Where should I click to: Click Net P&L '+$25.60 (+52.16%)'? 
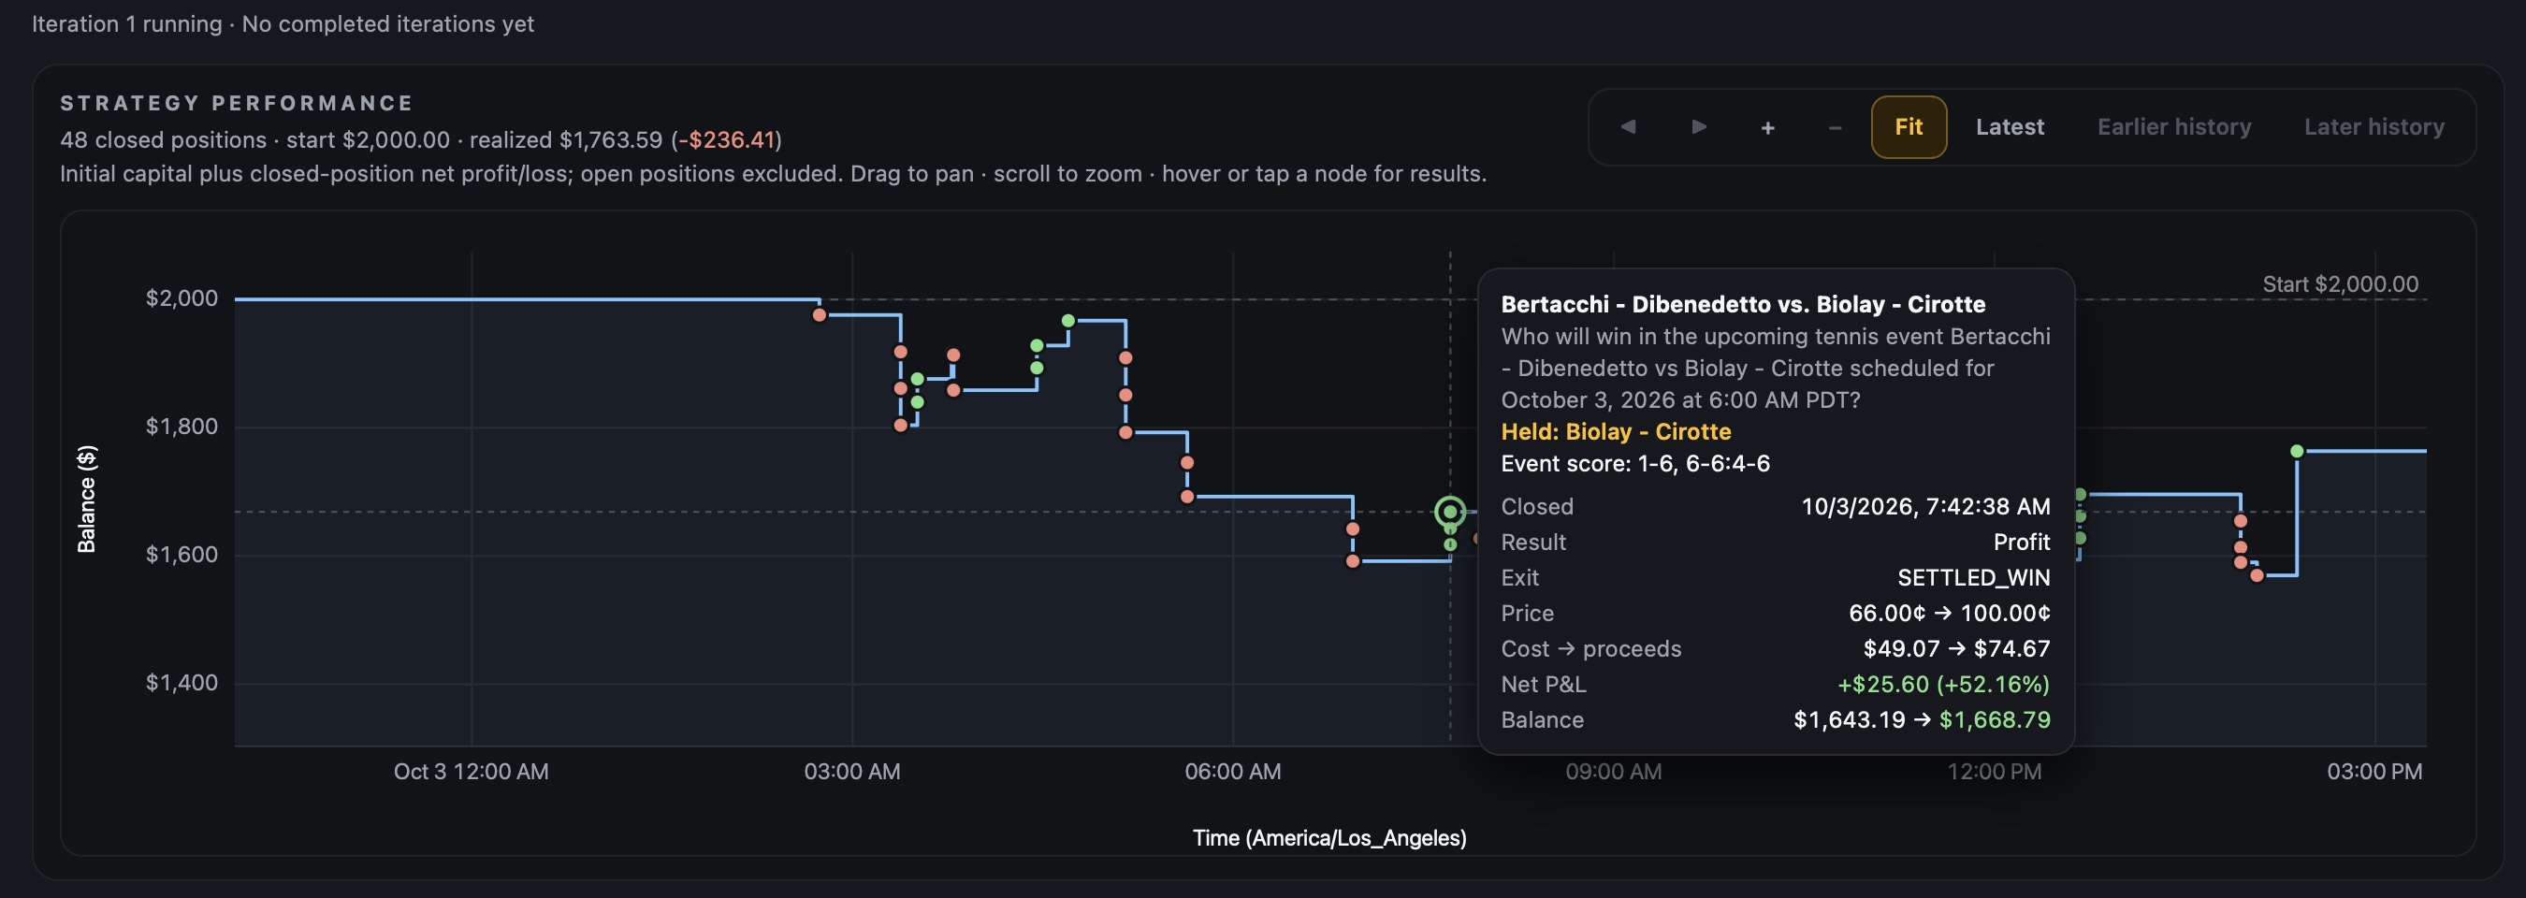(1943, 685)
